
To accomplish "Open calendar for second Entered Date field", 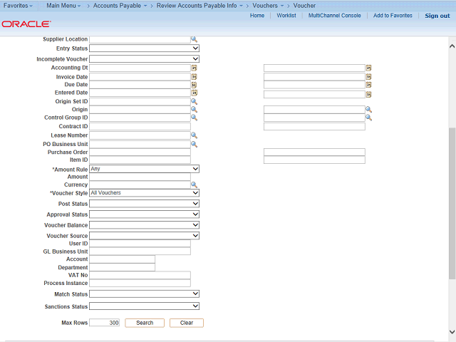I will 368,95.
